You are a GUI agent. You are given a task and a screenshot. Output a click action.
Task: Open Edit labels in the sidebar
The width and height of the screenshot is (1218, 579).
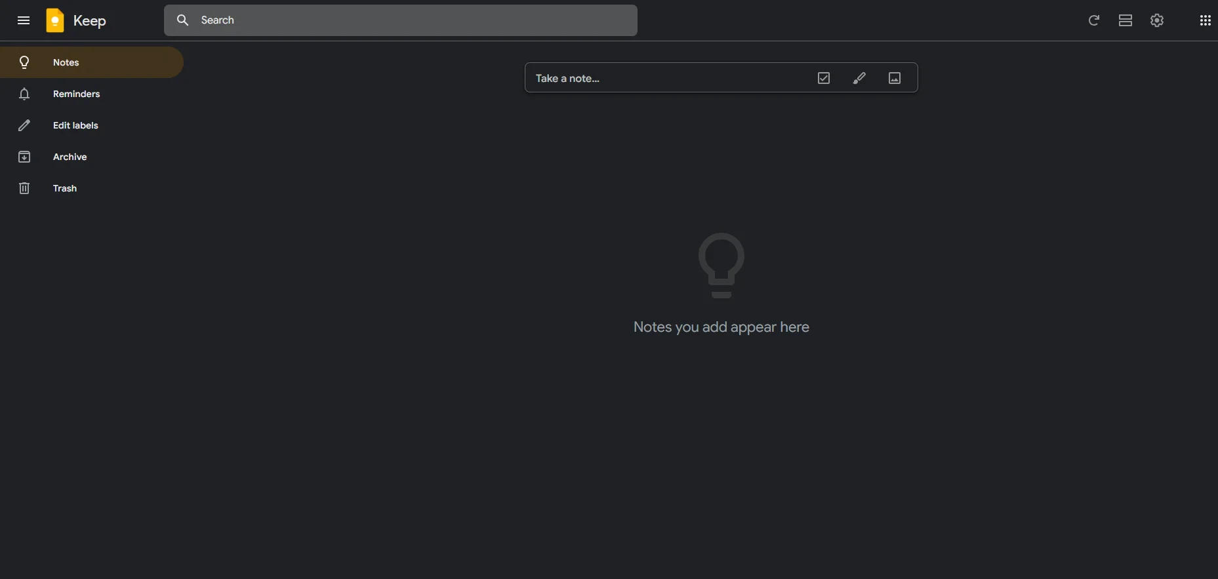(x=92, y=125)
